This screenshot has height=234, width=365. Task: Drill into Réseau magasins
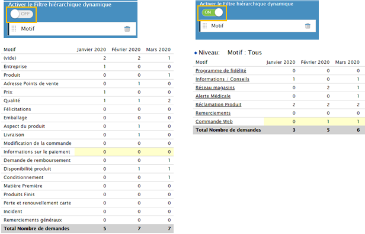tap(215, 87)
